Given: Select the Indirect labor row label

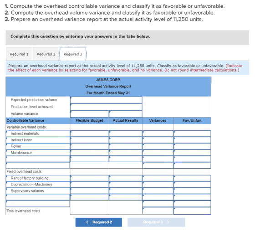Looking at the screenshot, I should coord(38,140).
